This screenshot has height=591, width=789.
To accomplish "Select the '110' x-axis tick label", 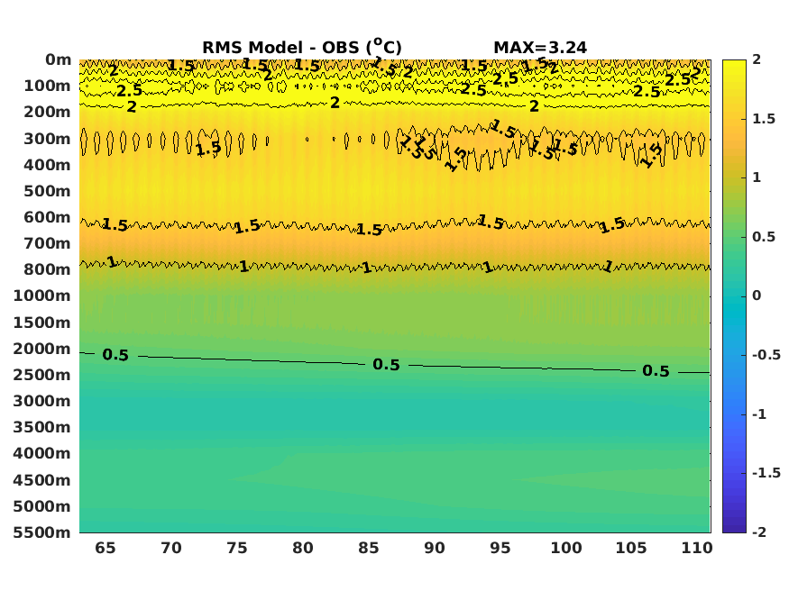I will [697, 548].
